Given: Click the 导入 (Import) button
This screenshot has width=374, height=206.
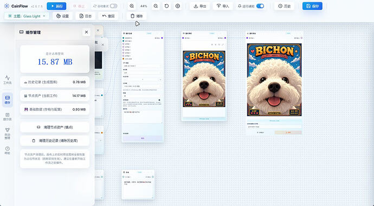Looking at the screenshot, I should (x=223, y=6).
